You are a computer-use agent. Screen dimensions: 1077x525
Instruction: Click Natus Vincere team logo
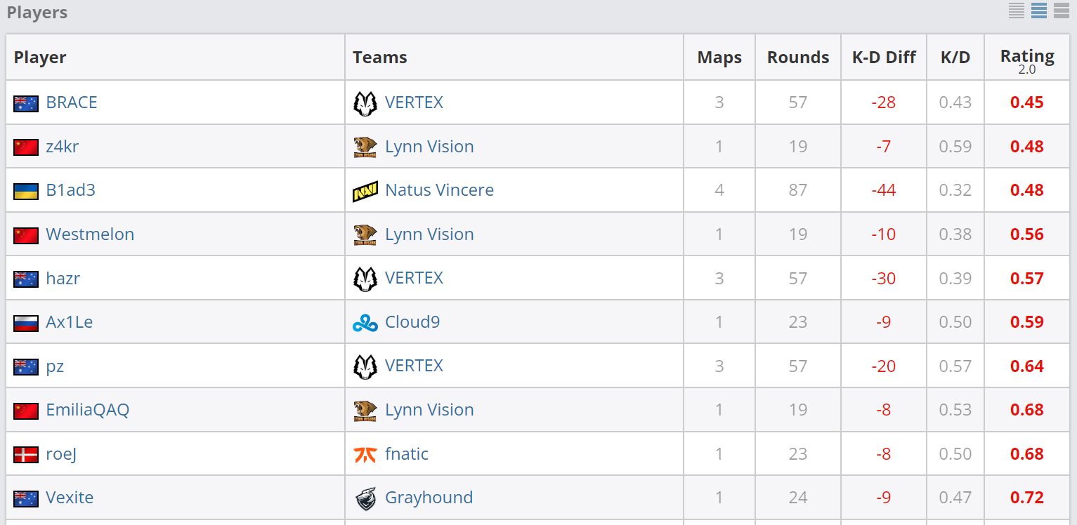(365, 191)
